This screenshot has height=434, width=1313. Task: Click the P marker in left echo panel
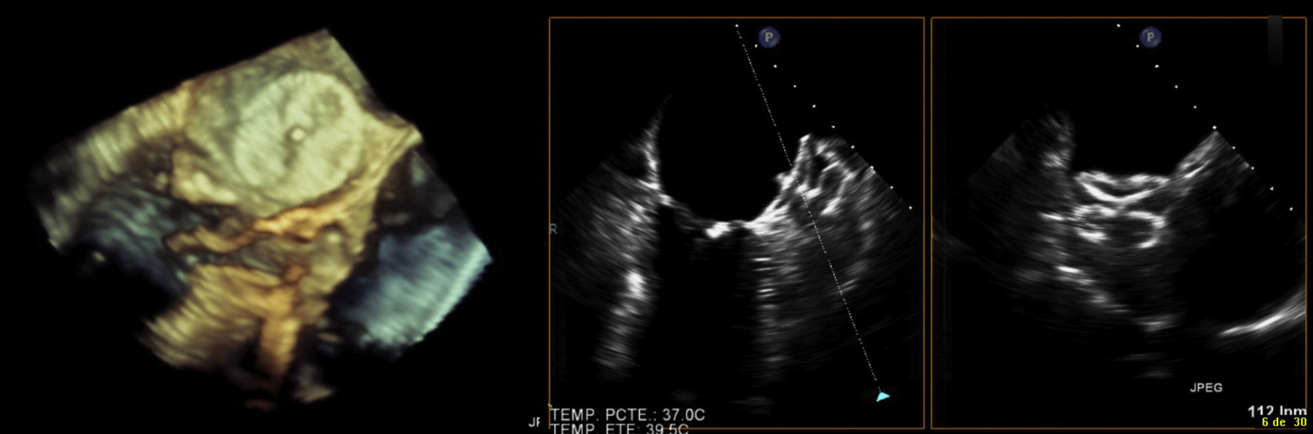[768, 37]
